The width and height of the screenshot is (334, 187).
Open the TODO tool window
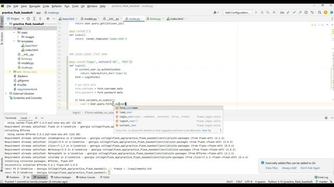tap(104, 177)
